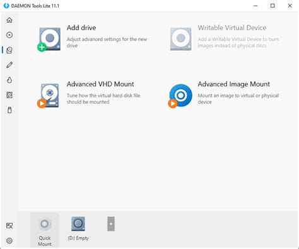Select the virtual HDD sidebar icon

coord(9,95)
